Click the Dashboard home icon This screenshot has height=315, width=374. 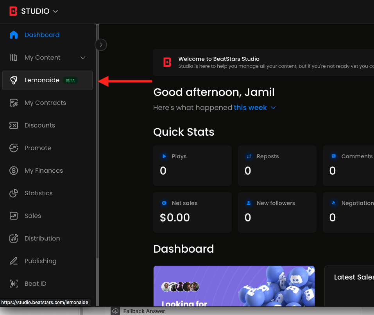click(14, 35)
